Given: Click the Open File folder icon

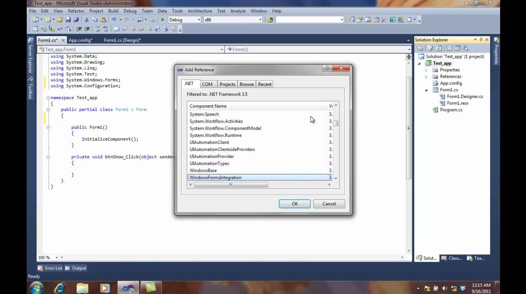Looking at the screenshot, I should (60, 20).
